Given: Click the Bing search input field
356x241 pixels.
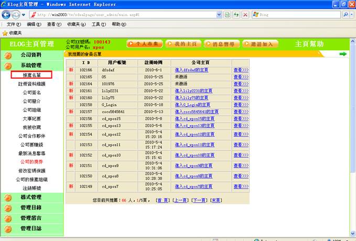Looking at the screenshot, I should tap(299, 15).
